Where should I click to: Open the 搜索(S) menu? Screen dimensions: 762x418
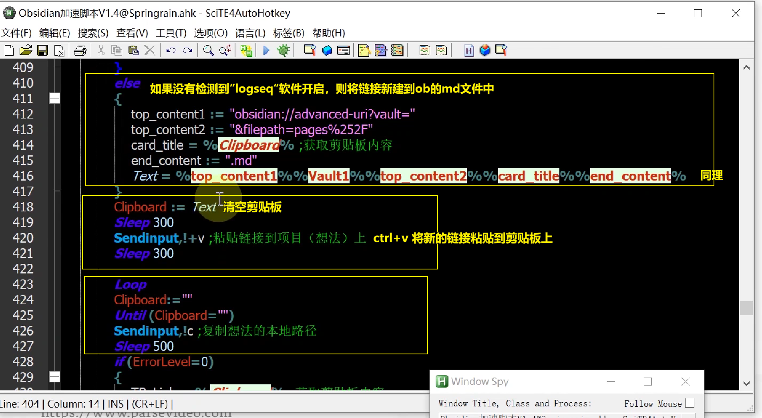pos(93,33)
